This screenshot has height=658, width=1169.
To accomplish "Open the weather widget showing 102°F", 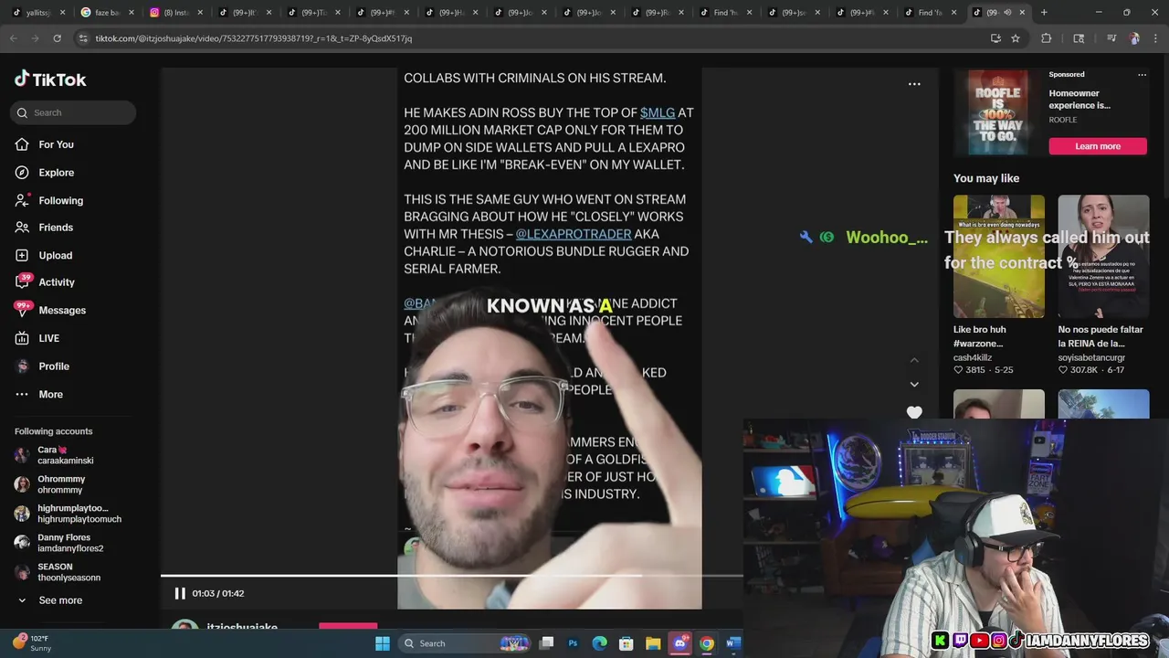I will click(x=33, y=643).
